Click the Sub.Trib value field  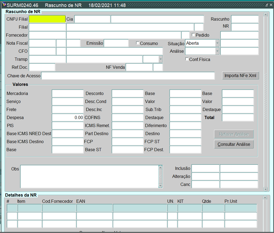tap(185, 109)
